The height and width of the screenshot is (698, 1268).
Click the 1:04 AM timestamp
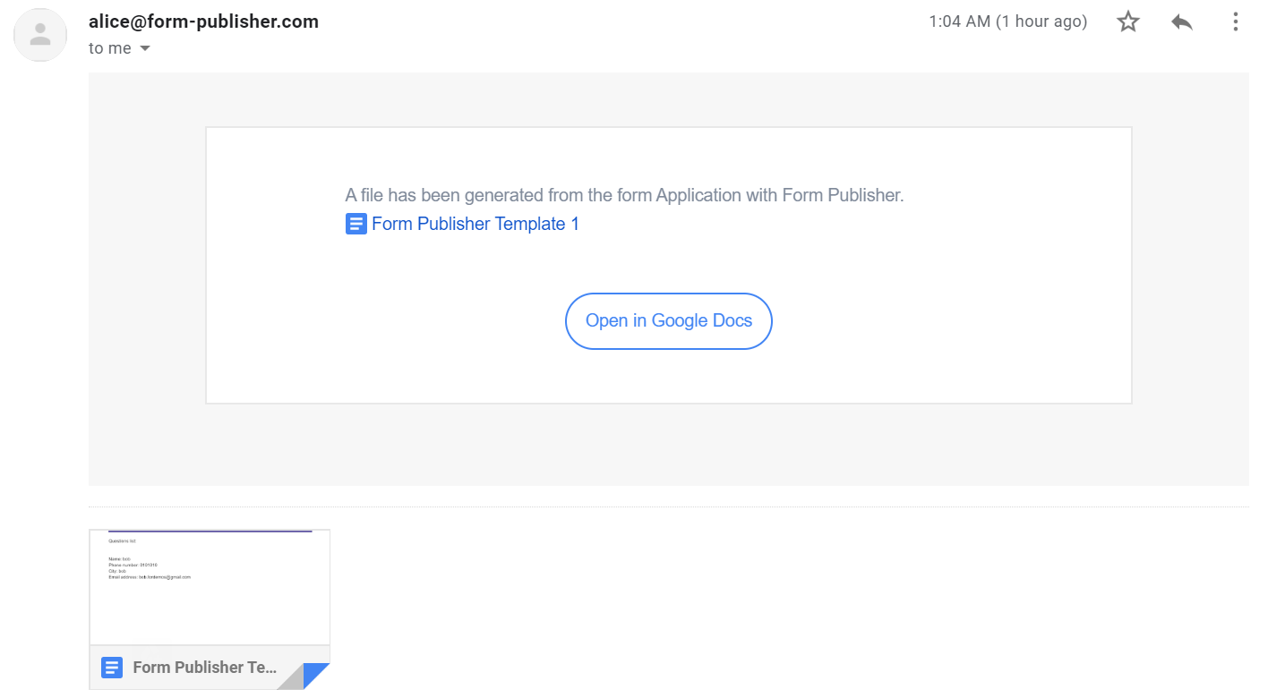point(1008,21)
